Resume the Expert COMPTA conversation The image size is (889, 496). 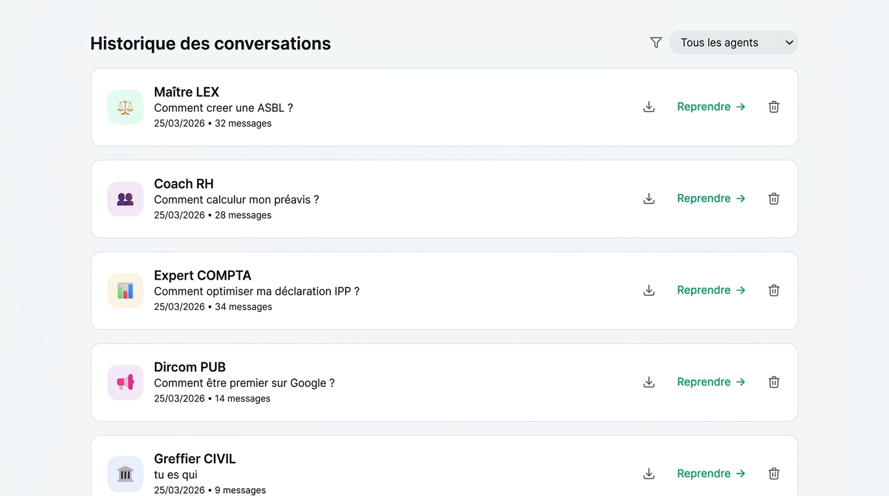click(711, 290)
